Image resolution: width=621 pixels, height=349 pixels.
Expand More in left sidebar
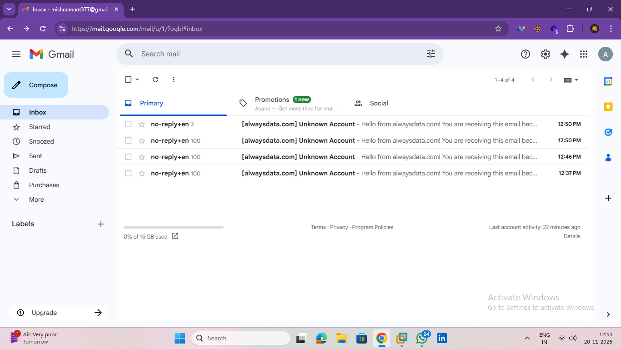click(x=36, y=199)
